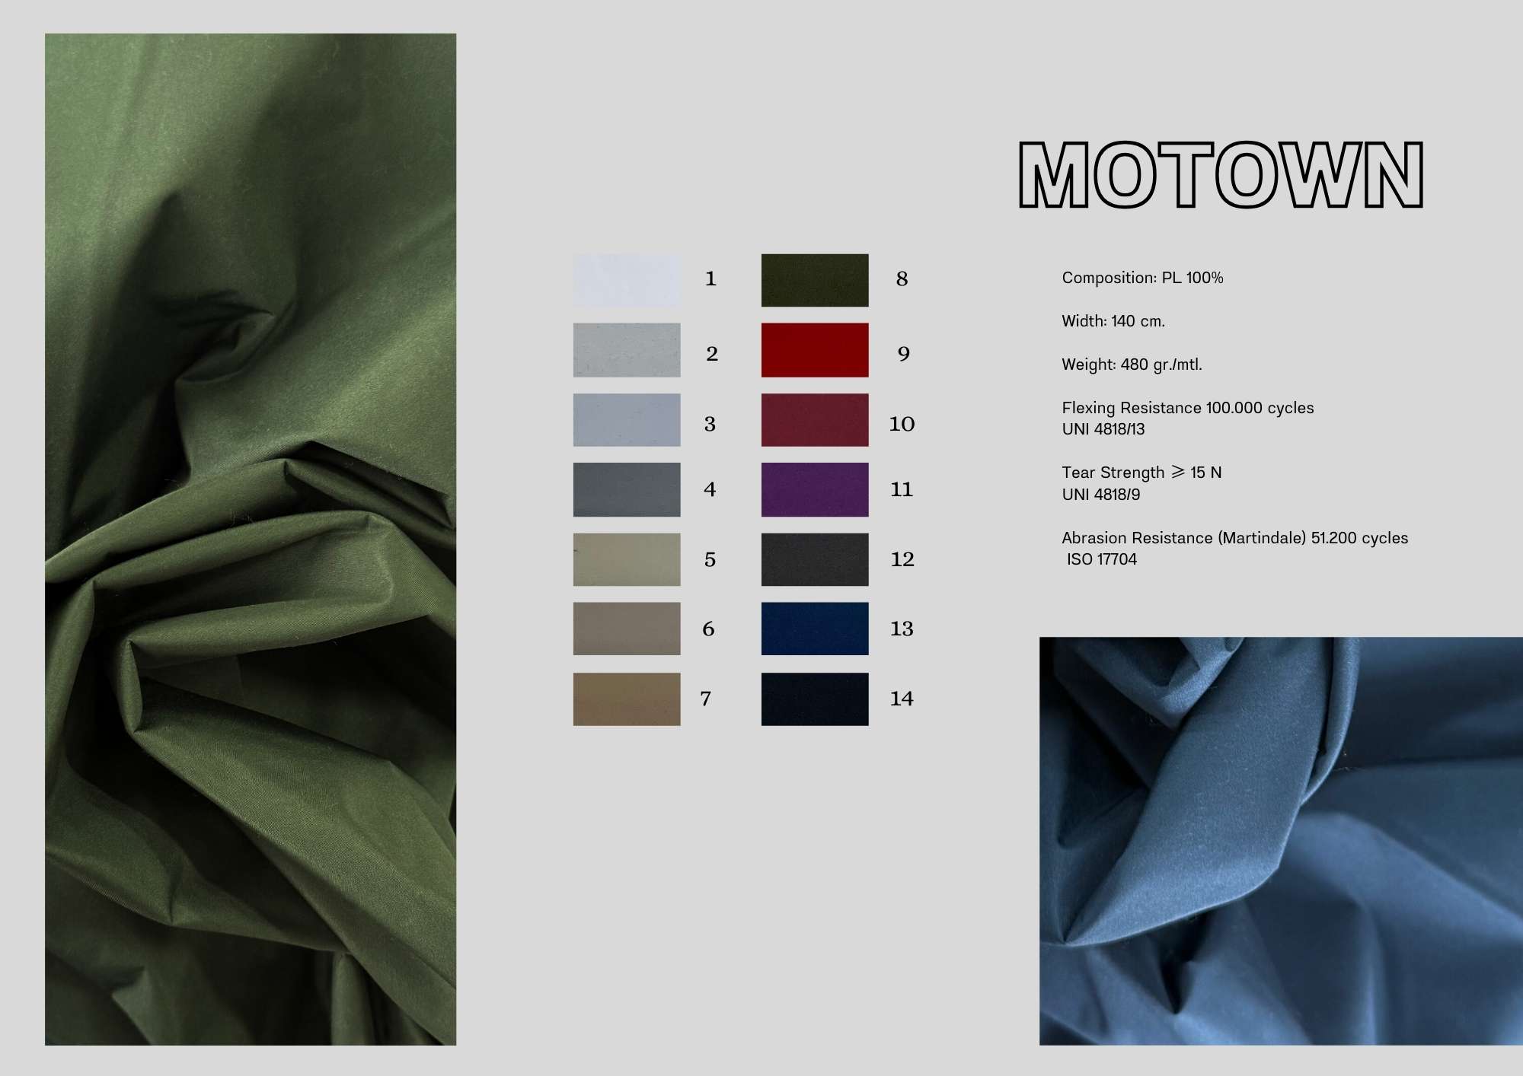Viewport: 1523px width, 1076px height.
Task: Select the Composition PL 100% line
Action: coord(1142,278)
